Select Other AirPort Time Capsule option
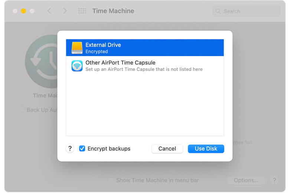 [145, 66]
